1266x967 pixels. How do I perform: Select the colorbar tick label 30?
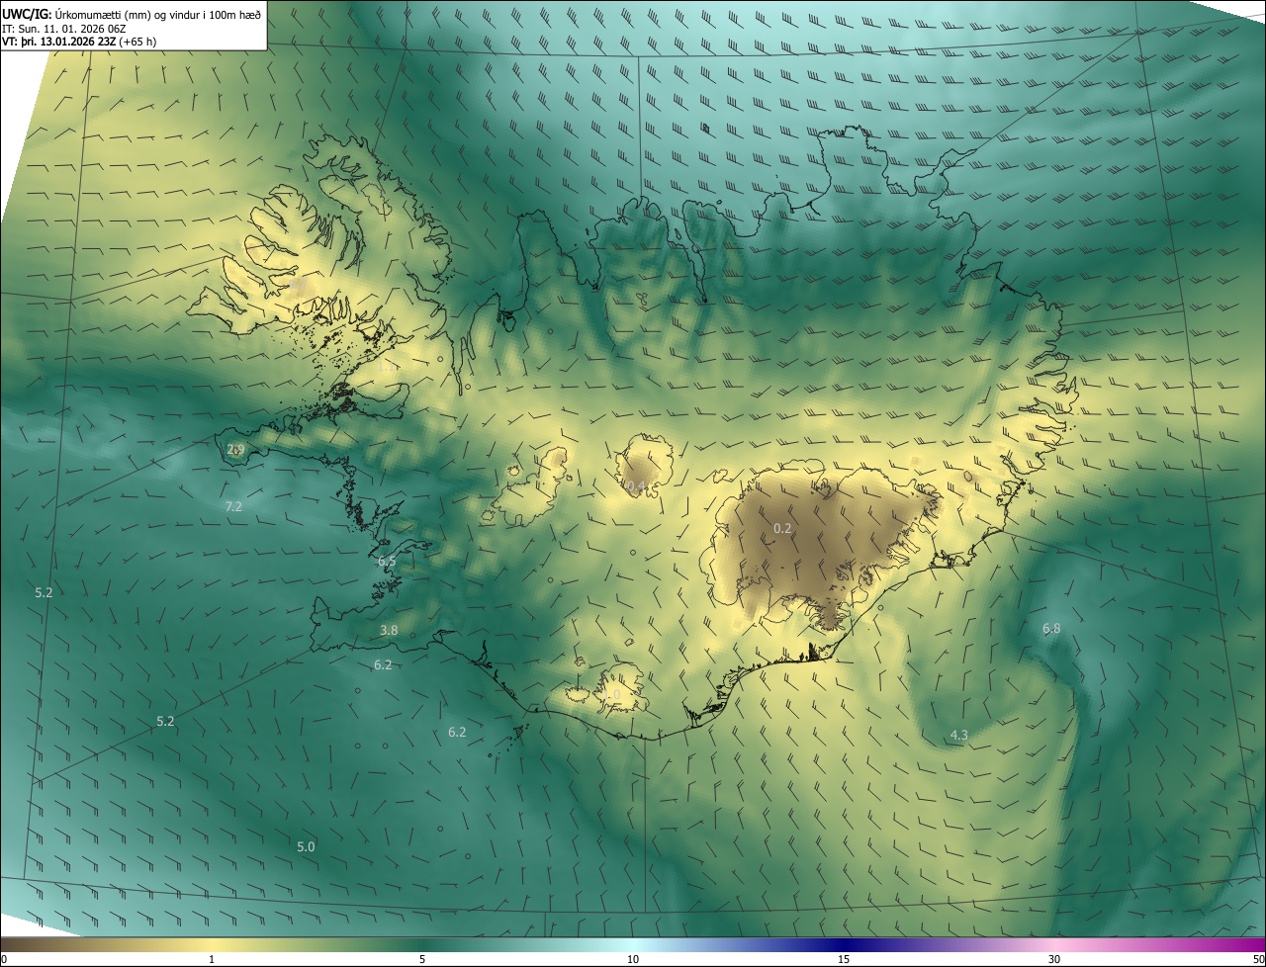click(1054, 959)
